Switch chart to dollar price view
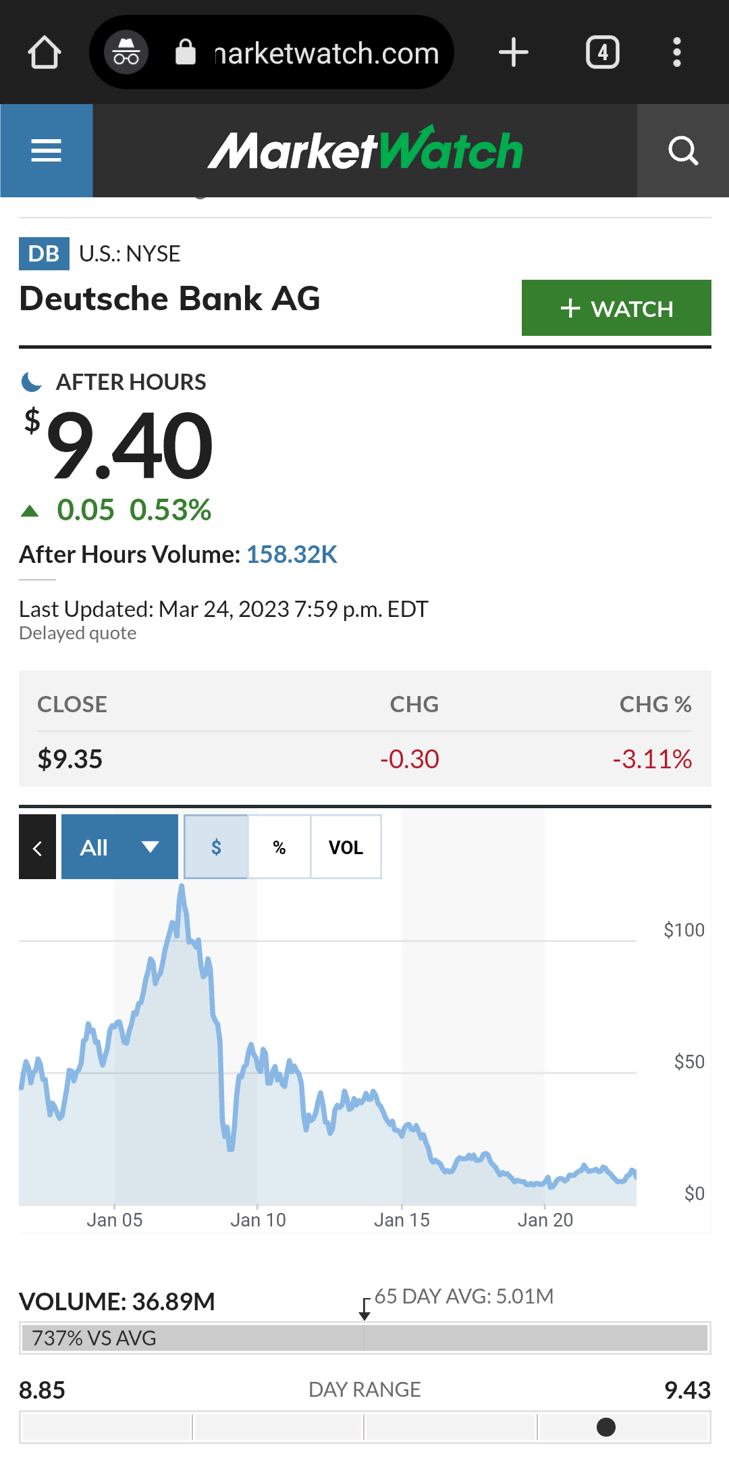Image resolution: width=729 pixels, height=1465 pixels. click(x=216, y=847)
